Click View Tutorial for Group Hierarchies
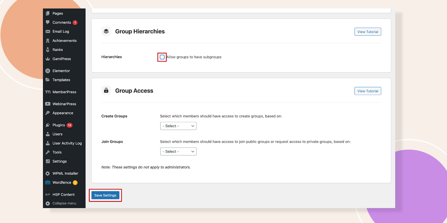Screen dimensions: 447x223 coord(368,32)
